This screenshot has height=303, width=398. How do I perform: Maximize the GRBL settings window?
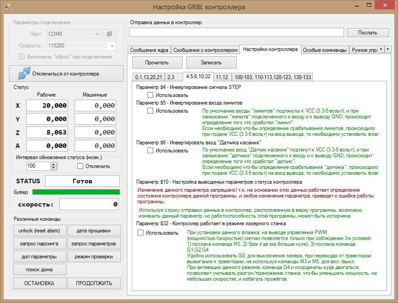369,5
